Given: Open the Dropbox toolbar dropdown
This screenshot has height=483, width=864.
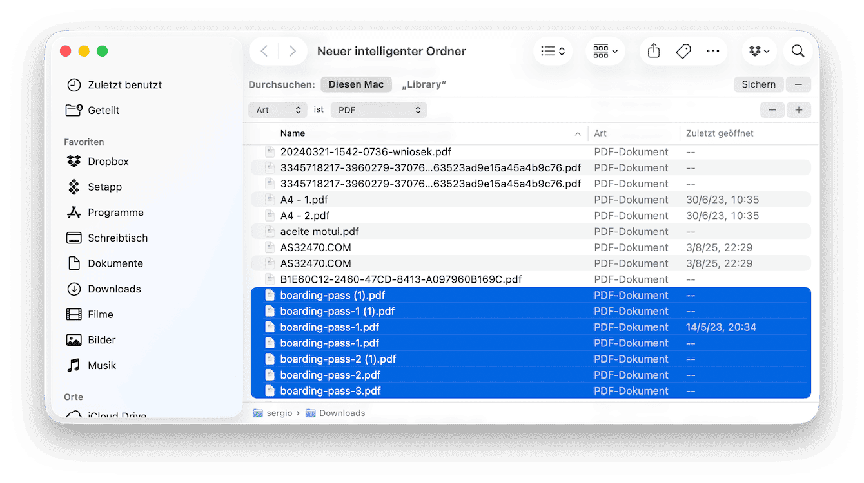Looking at the screenshot, I should coord(760,51).
